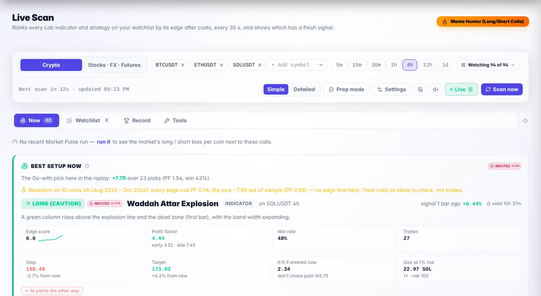Select the Detailed view
541x296 pixels.
tap(304, 89)
